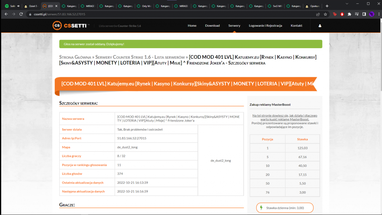Click the CSSETTI logo
The height and width of the screenshot is (215, 382).
click(71, 26)
